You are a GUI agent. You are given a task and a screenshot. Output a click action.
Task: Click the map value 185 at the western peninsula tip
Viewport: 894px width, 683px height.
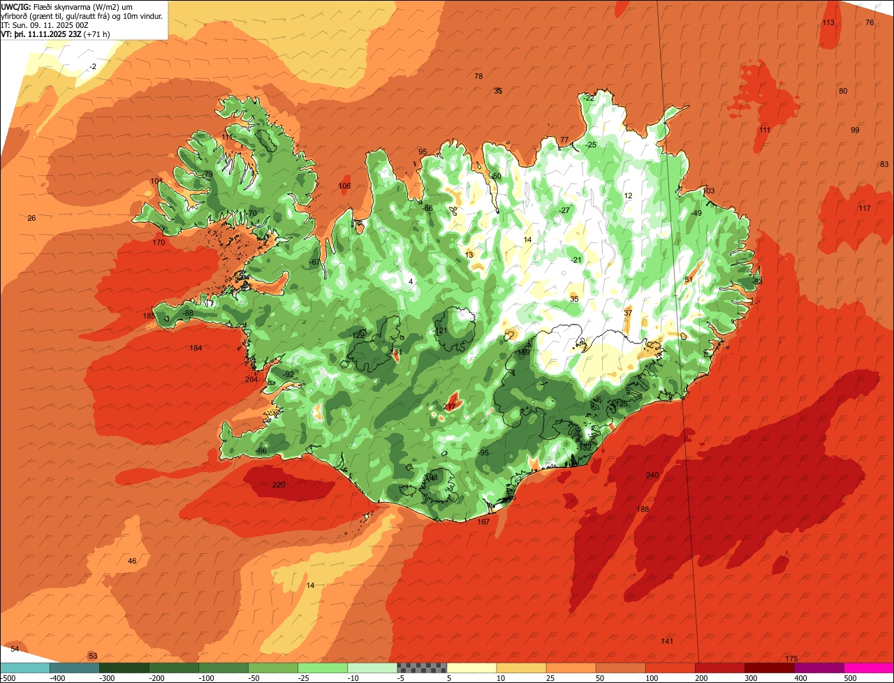coord(149,316)
